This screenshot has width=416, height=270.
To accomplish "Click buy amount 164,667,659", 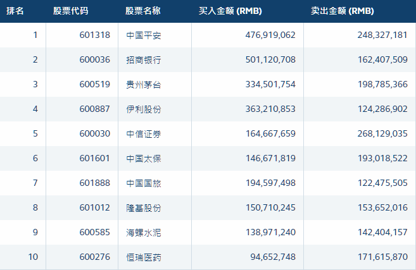I will pos(270,133).
